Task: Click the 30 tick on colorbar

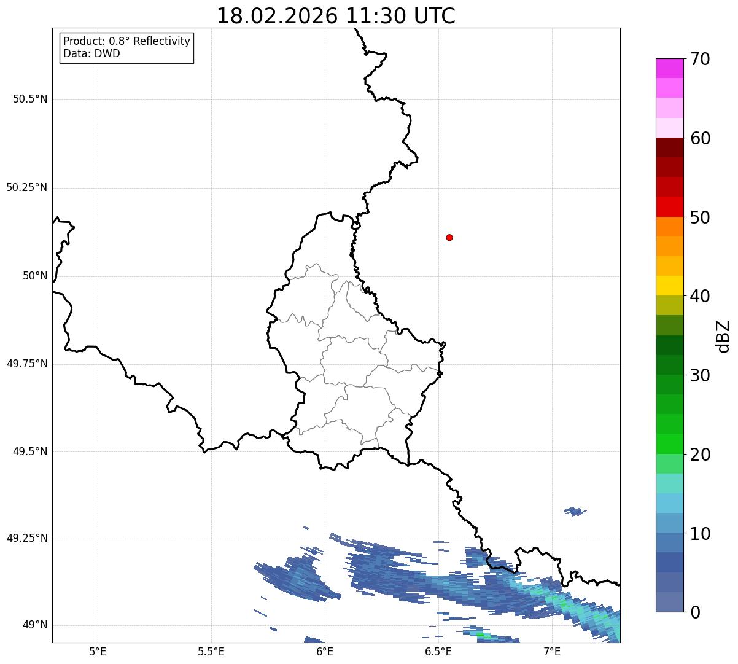Action: 701,375
